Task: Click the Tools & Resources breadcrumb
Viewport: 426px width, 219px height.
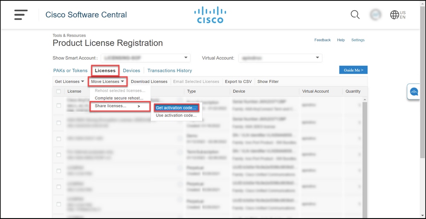Action: [69, 35]
